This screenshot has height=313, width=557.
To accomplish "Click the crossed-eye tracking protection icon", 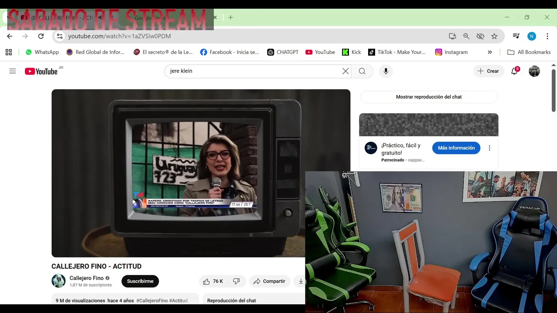I will 480,36.
